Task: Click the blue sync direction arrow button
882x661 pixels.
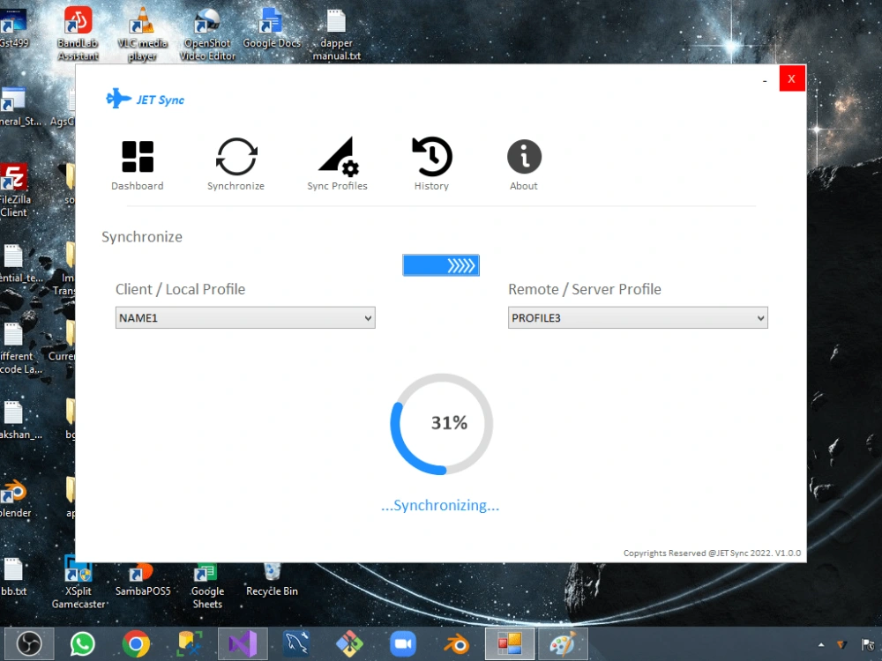Action: (x=441, y=265)
